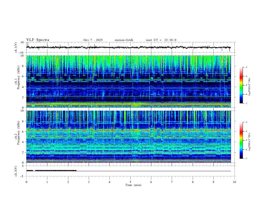Viewport: 264px width, 204px height.
Task: Click the time axis tick label "9"
Action: click(213, 182)
